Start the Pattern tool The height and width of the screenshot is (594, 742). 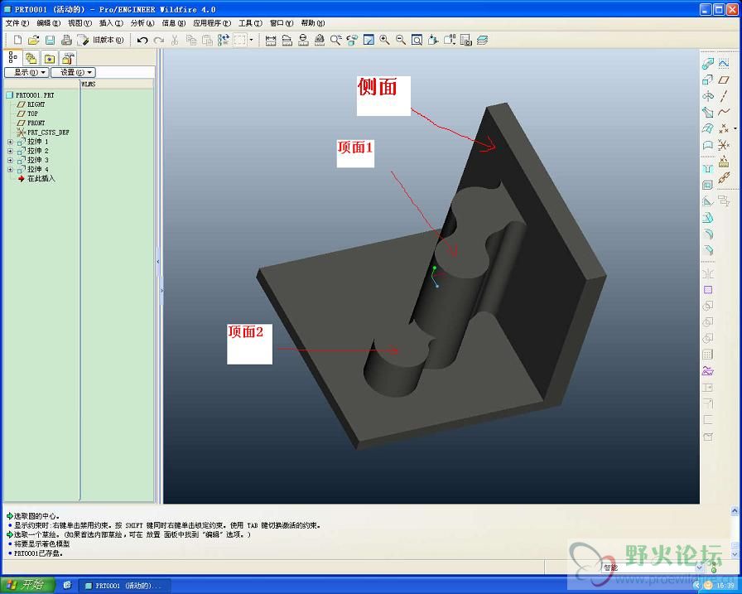pos(707,355)
